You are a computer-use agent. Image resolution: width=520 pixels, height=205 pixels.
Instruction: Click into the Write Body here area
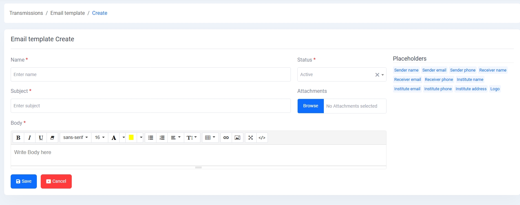click(198, 155)
